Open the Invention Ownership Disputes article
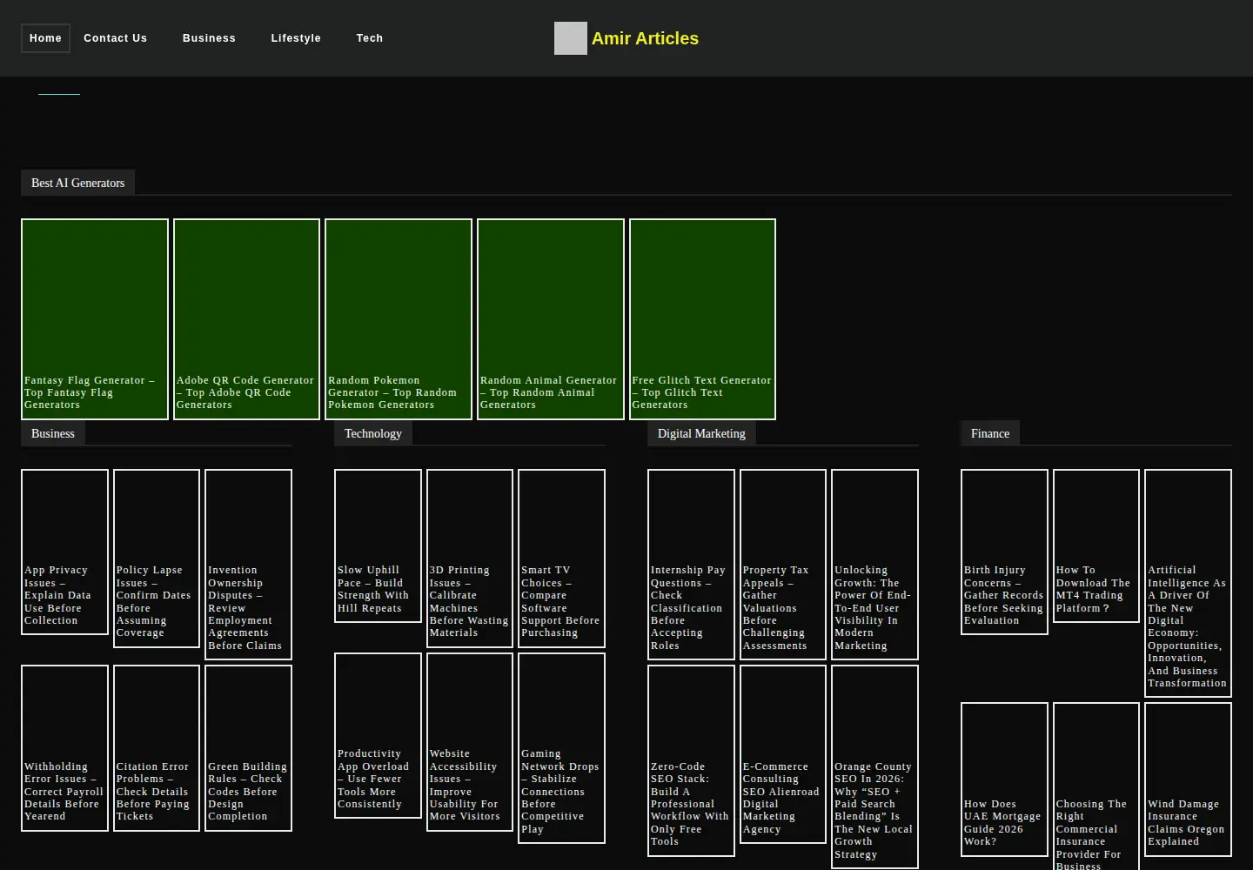This screenshot has height=870, width=1253. [248, 565]
